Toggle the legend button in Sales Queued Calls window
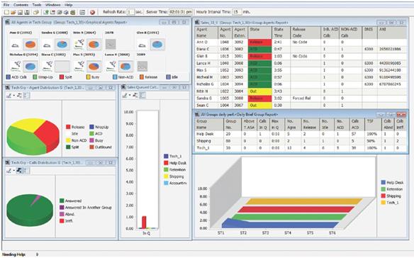The width and height of the screenshot is (414, 258). (x=142, y=95)
